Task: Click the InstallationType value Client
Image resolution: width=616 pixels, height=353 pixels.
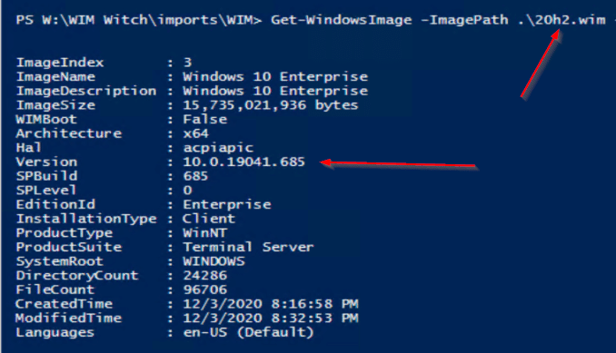Action: 209,219
